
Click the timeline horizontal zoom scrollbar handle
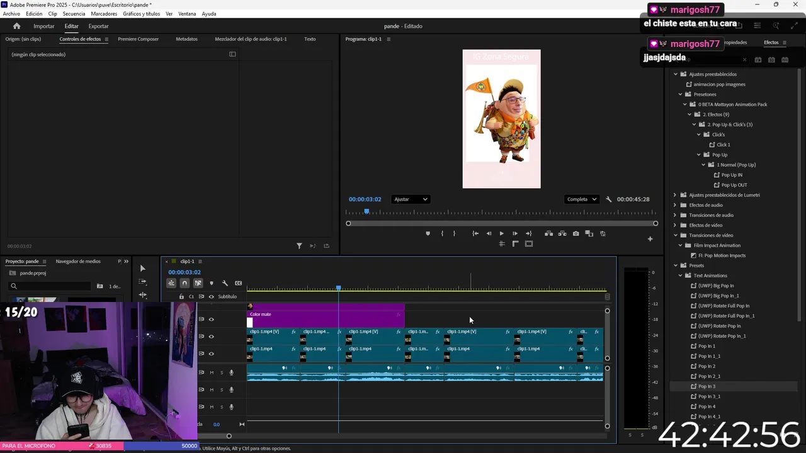(229, 436)
